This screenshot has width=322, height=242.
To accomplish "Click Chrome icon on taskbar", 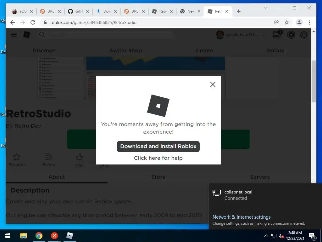I will click(39, 236).
